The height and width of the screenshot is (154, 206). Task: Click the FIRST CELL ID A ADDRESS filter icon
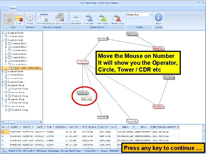(178, 127)
